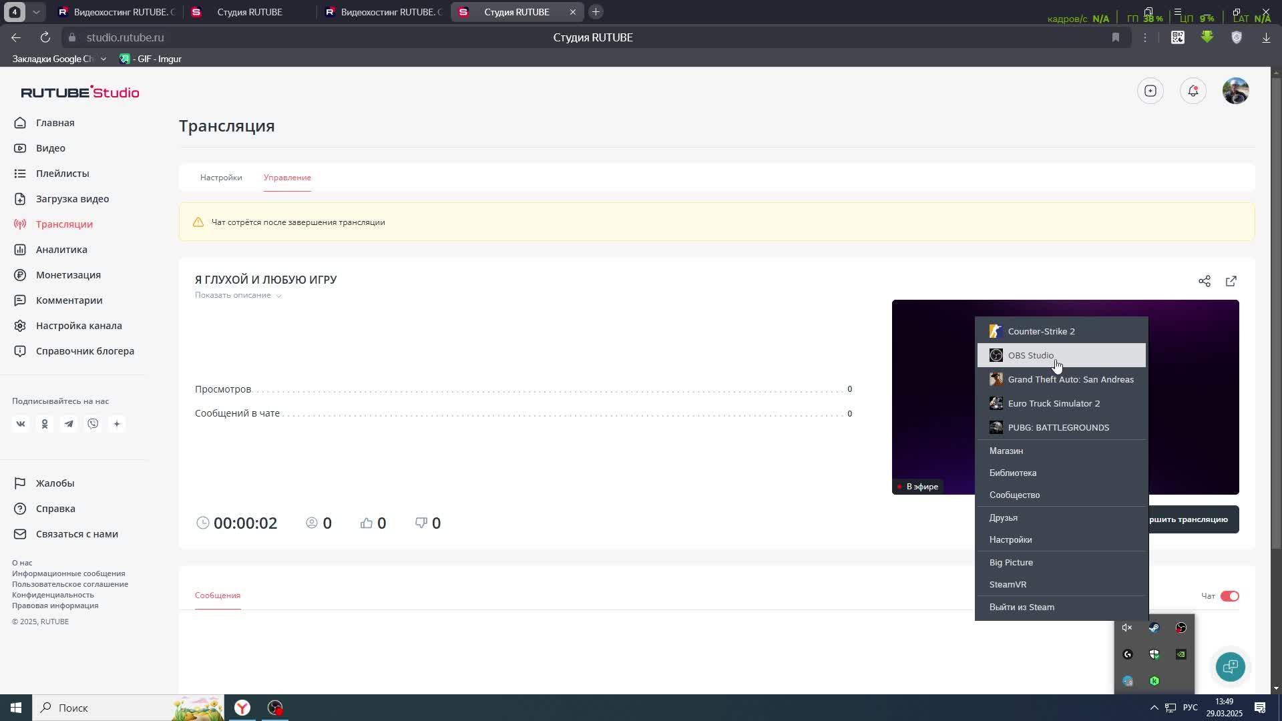Launch Yandex Browser from the taskbar
The width and height of the screenshot is (1282, 721).
click(x=242, y=708)
